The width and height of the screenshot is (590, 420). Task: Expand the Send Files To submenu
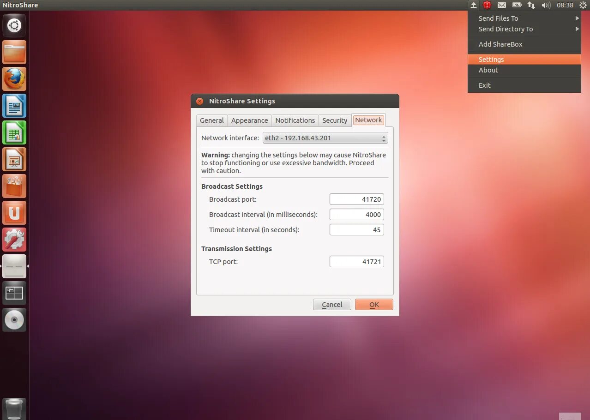click(524, 18)
